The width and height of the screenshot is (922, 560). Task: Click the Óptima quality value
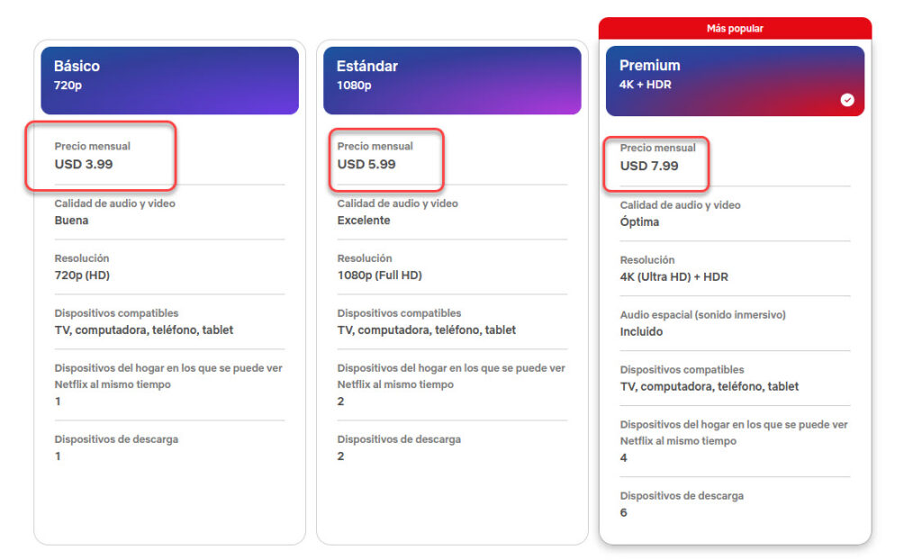click(639, 222)
